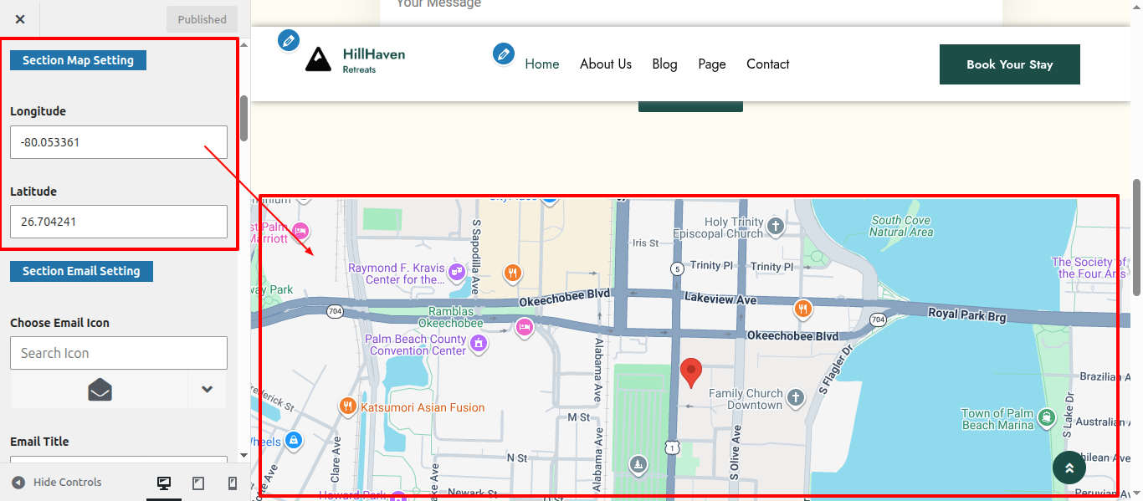
Task: Click the Latitude input field
Action: [119, 222]
